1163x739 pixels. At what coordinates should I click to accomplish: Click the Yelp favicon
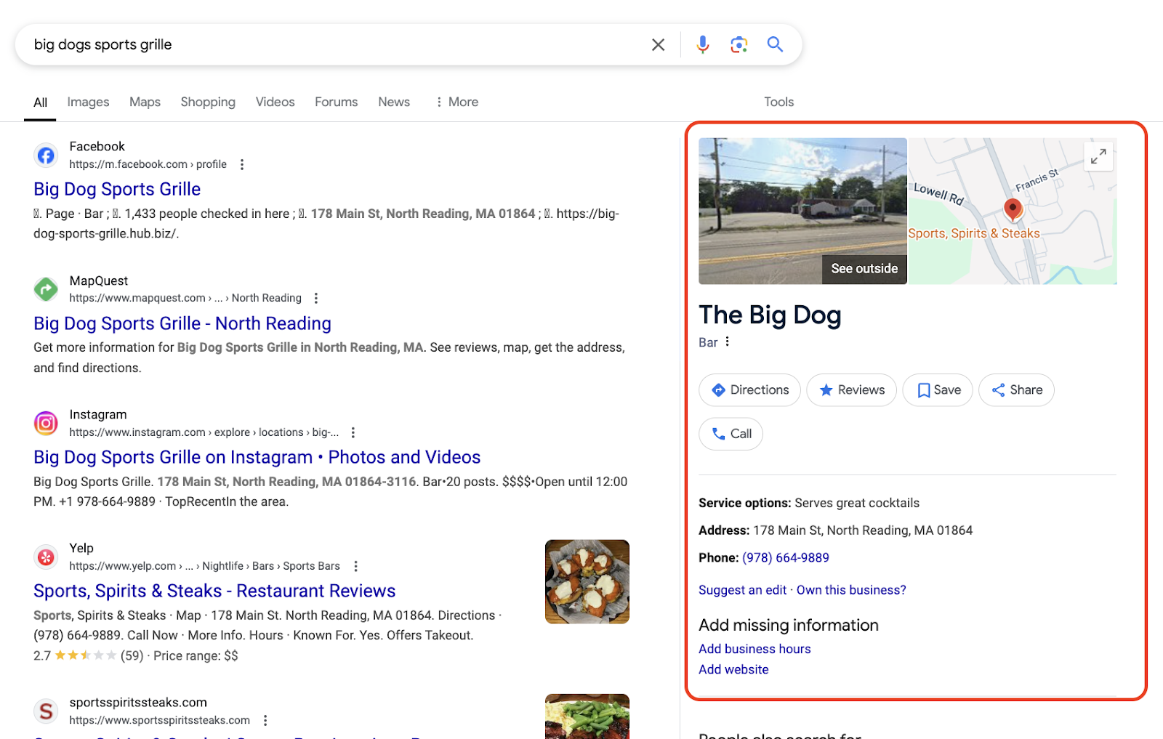pyautogui.click(x=46, y=557)
